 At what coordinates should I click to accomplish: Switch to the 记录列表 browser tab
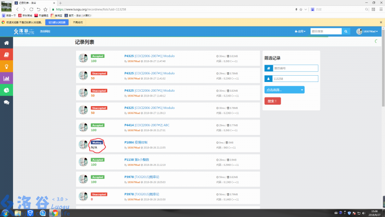coord(30,2)
